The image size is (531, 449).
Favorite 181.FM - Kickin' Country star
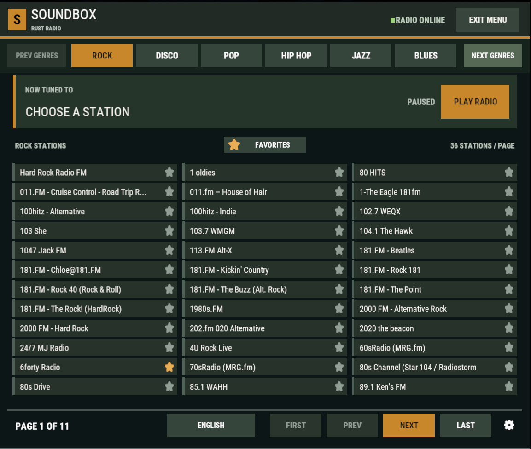click(x=339, y=270)
